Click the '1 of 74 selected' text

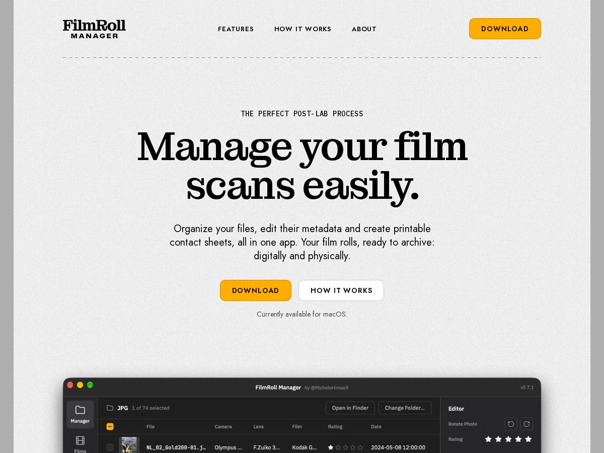pos(150,408)
